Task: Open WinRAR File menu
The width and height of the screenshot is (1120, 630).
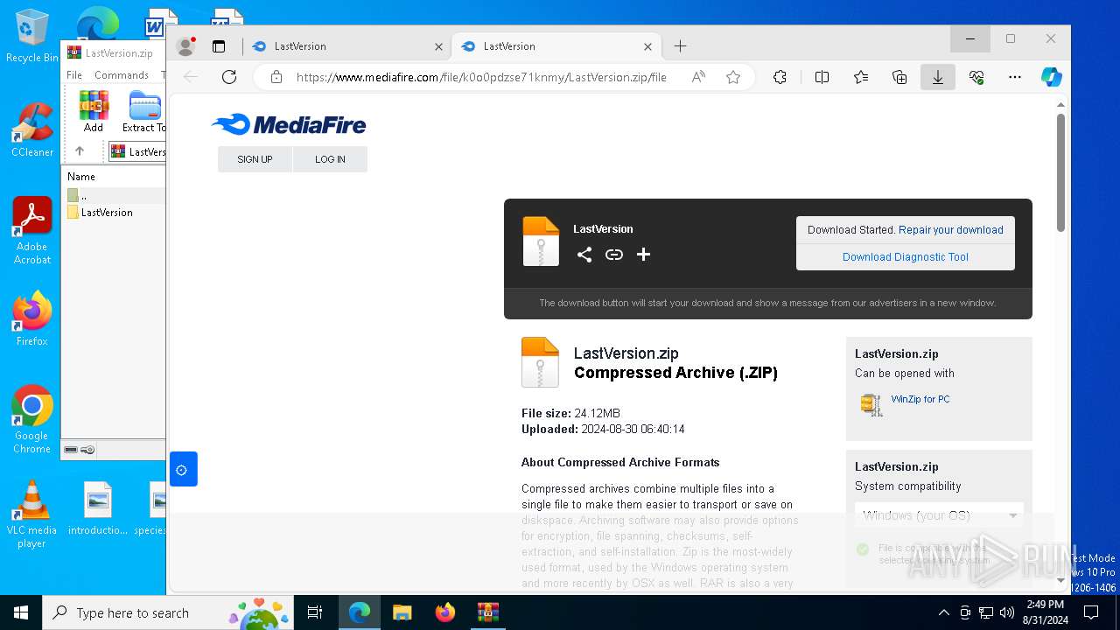Action: click(x=74, y=75)
